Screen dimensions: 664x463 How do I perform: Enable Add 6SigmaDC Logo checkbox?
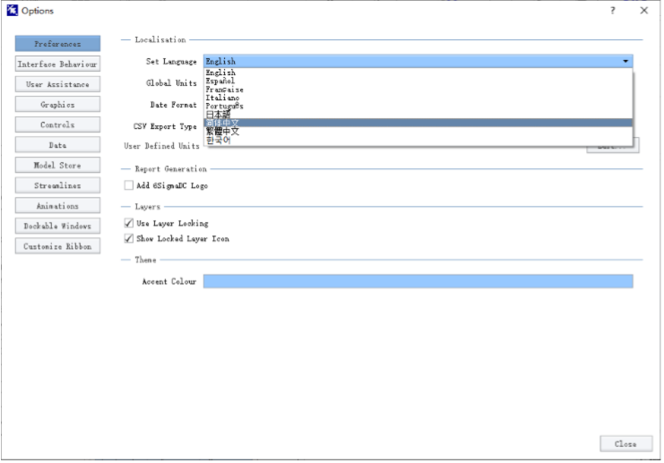[x=129, y=185]
